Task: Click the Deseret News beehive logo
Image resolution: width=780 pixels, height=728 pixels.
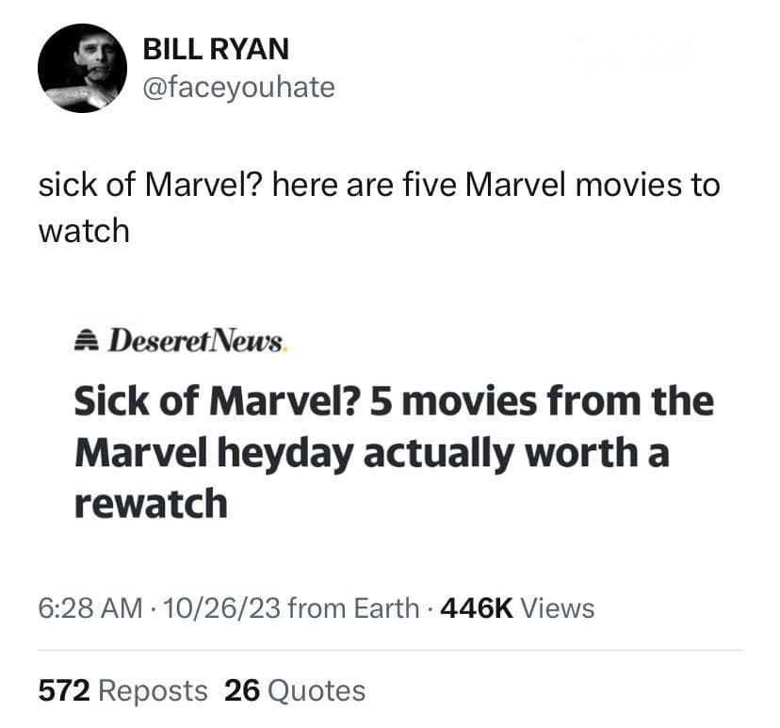Action: click(x=88, y=339)
